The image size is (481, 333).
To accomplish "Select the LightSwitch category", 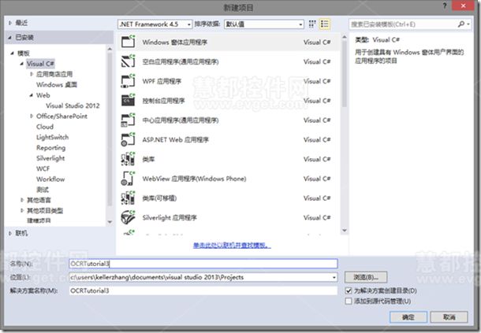I will tap(53, 137).
